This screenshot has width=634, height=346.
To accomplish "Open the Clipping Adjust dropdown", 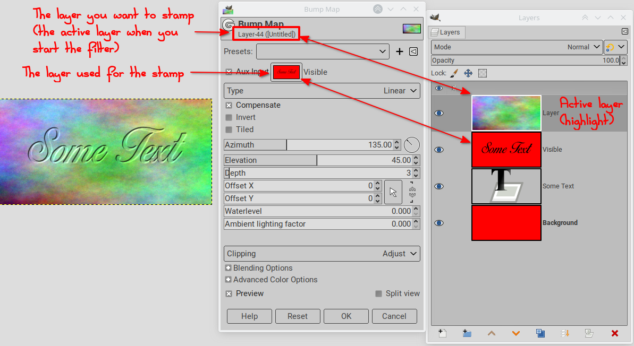I will 322,254.
